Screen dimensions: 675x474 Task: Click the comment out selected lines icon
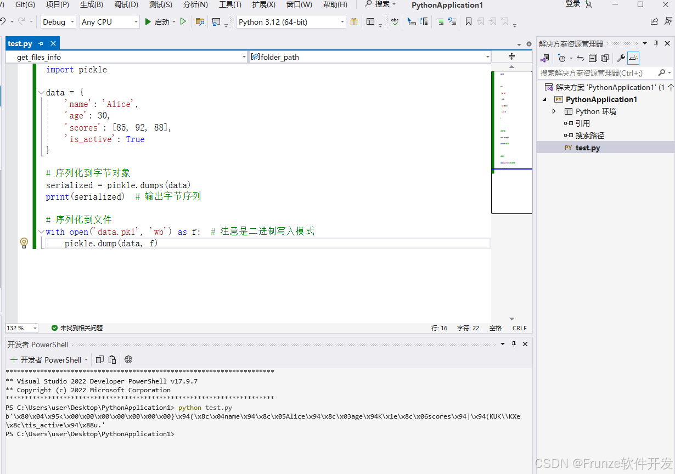[441, 22]
